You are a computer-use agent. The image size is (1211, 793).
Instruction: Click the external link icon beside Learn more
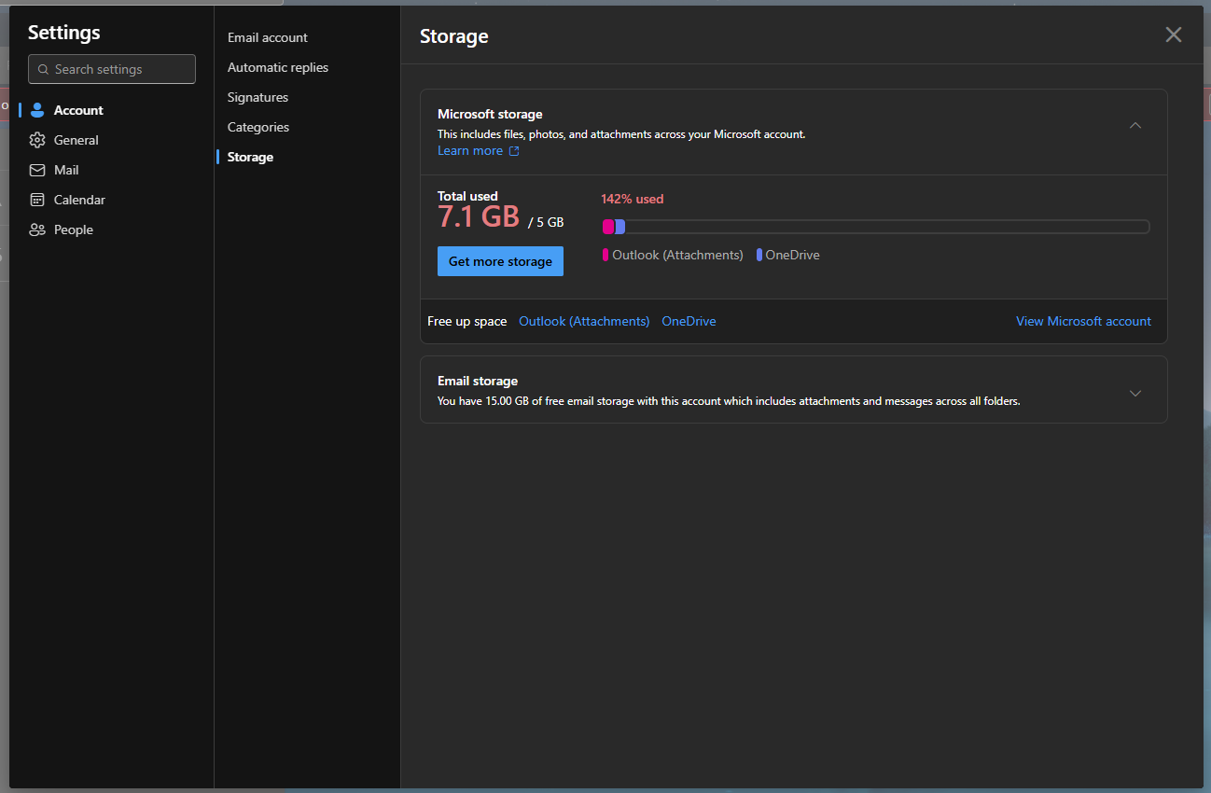tap(514, 151)
